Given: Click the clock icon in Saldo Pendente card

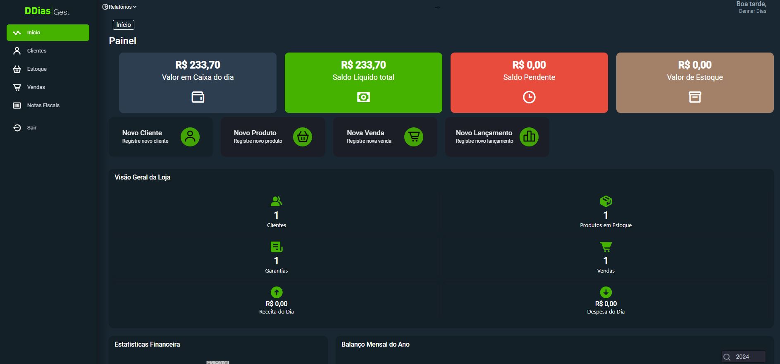Looking at the screenshot, I should (x=529, y=97).
